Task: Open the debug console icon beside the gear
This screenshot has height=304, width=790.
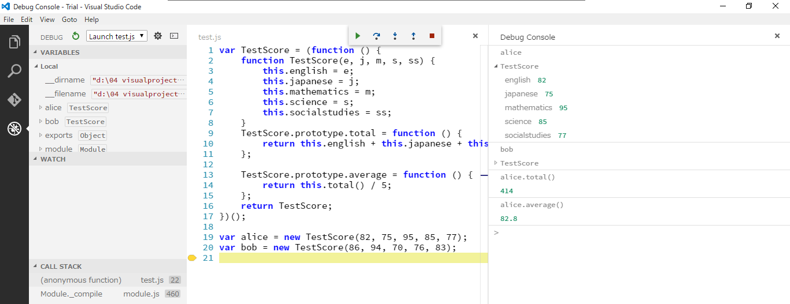Action: [174, 36]
